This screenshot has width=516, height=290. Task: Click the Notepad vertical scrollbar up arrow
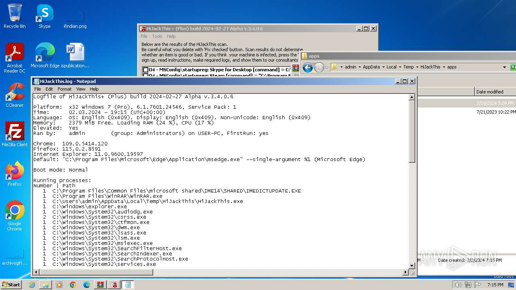412,97
